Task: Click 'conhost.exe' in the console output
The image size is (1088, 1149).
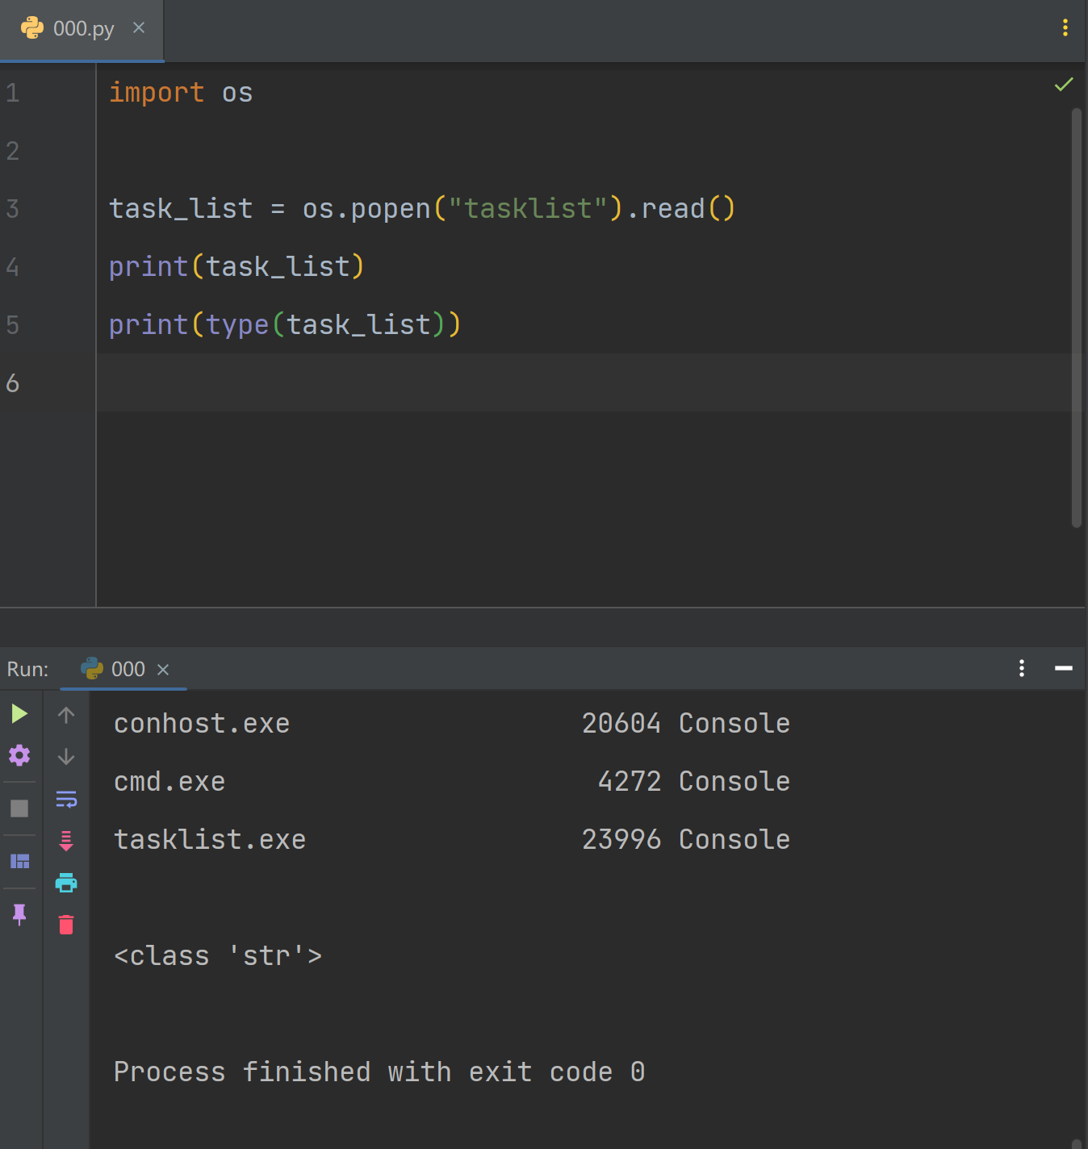Action: [x=202, y=724]
